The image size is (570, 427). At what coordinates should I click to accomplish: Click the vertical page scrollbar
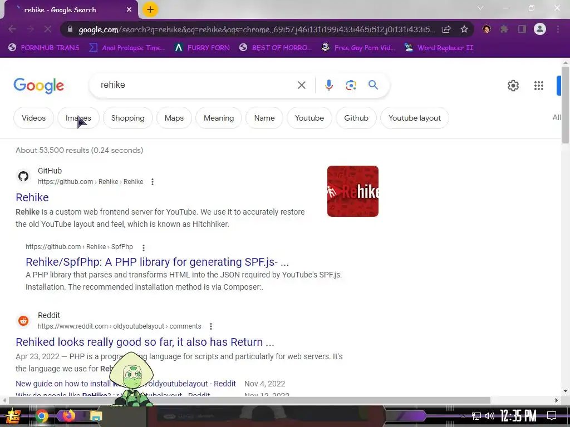point(566,105)
